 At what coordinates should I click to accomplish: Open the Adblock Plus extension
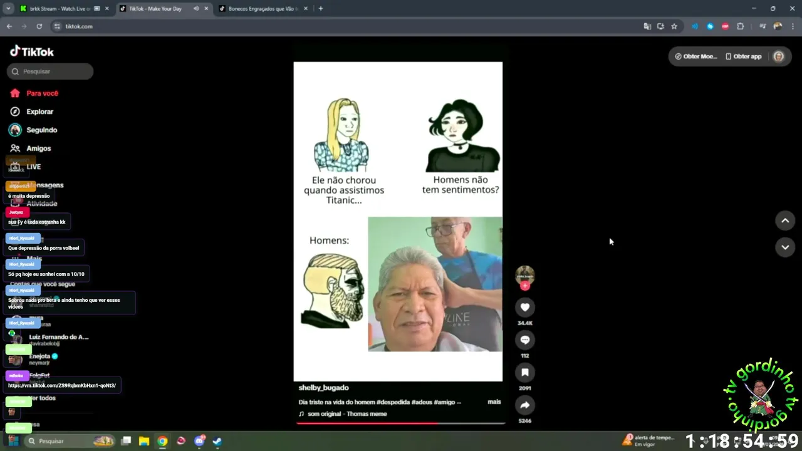pos(726,26)
